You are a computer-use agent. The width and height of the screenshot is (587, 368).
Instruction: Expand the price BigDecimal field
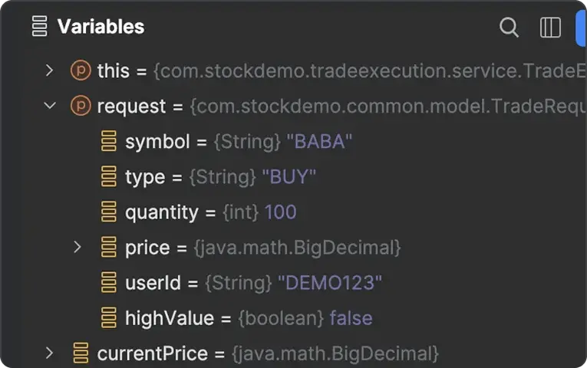pyautogui.click(x=77, y=248)
